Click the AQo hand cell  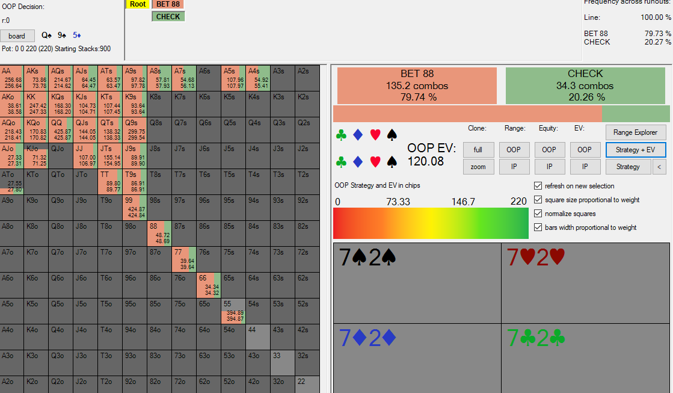pos(11,130)
